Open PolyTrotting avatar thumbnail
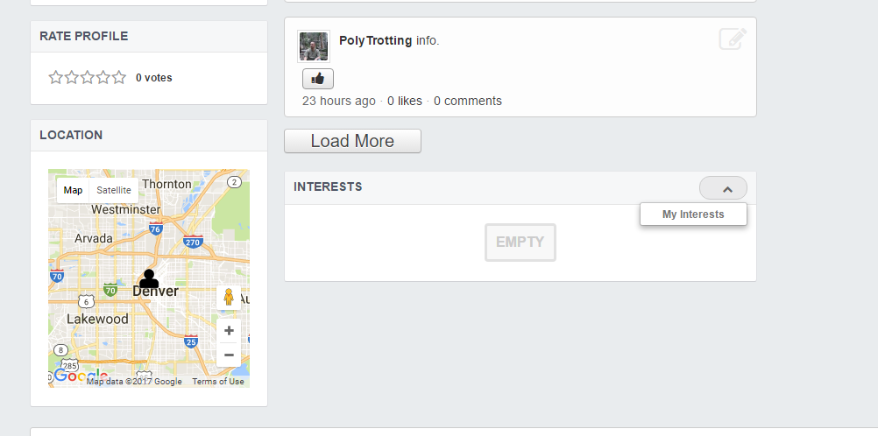 [x=314, y=46]
